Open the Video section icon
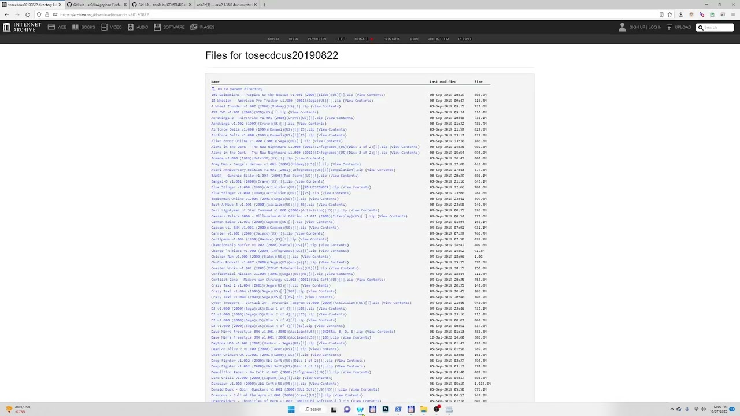This screenshot has width=740, height=416. (104, 27)
